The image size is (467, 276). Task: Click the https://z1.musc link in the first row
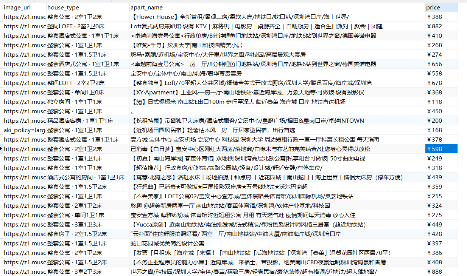23,17
